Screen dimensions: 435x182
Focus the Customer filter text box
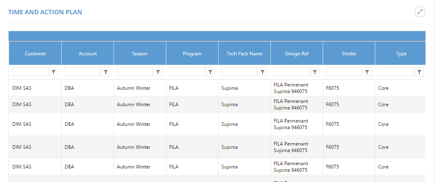point(30,72)
